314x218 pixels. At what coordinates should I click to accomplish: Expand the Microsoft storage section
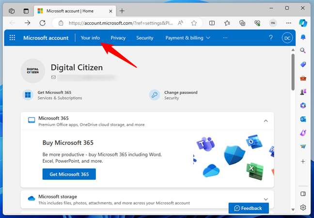point(266,199)
